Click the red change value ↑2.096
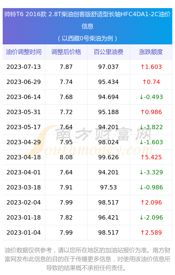This screenshot has height=275, width=175. [x=151, y=203]
